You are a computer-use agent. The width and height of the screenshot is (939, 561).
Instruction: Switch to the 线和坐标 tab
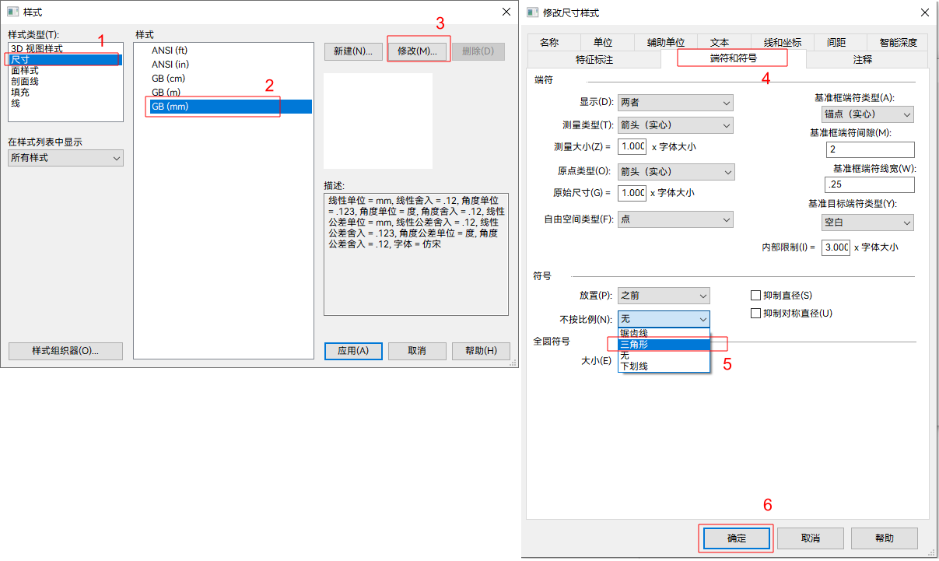click(782, 43)
